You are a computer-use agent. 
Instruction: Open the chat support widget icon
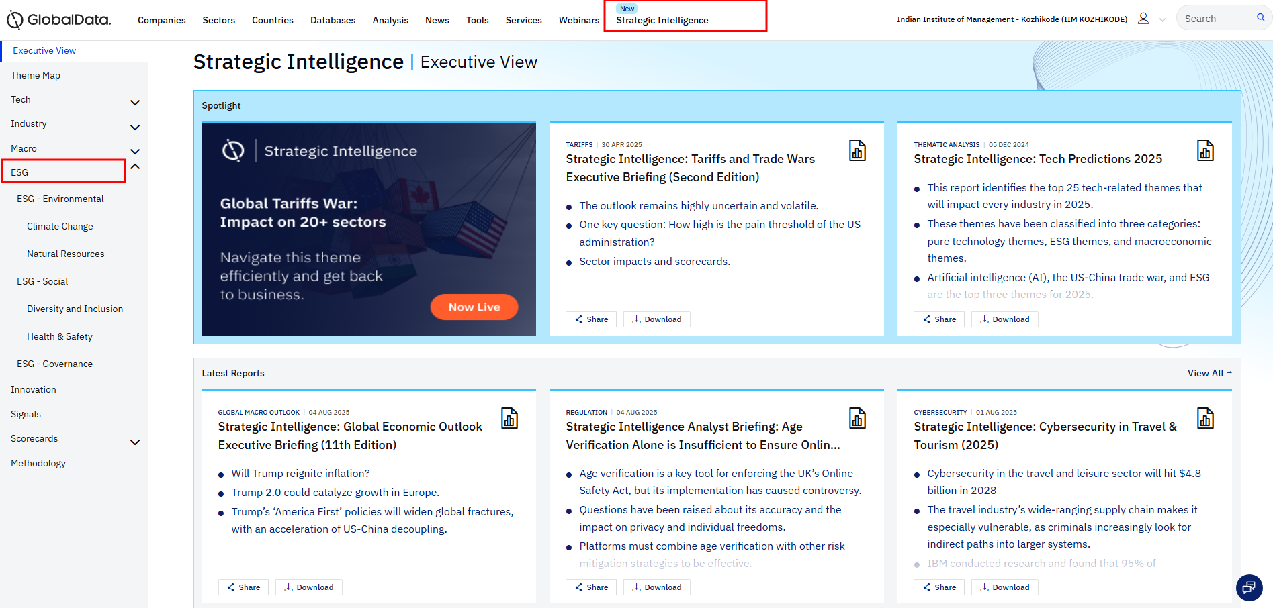click(x=1248, y=588)
